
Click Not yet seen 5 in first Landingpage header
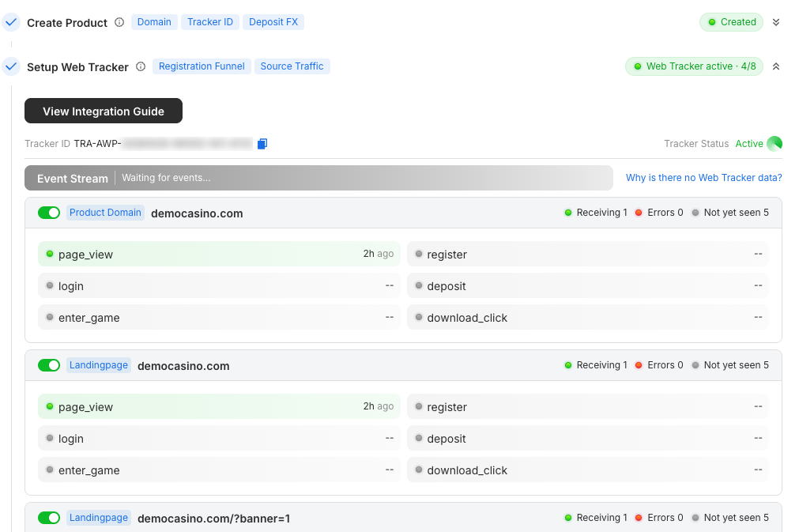click(730, 365)
